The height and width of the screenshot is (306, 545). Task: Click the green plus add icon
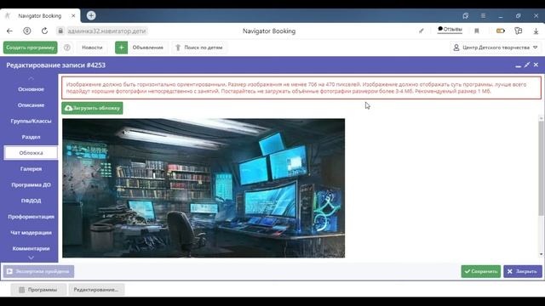tap(121, 48)
